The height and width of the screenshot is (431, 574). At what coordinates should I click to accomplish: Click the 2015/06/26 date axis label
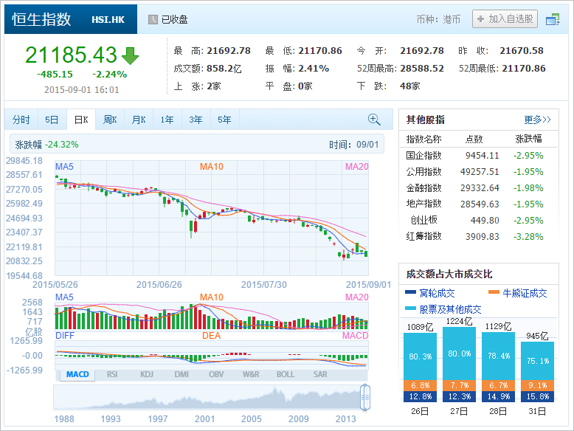point(159,285)
